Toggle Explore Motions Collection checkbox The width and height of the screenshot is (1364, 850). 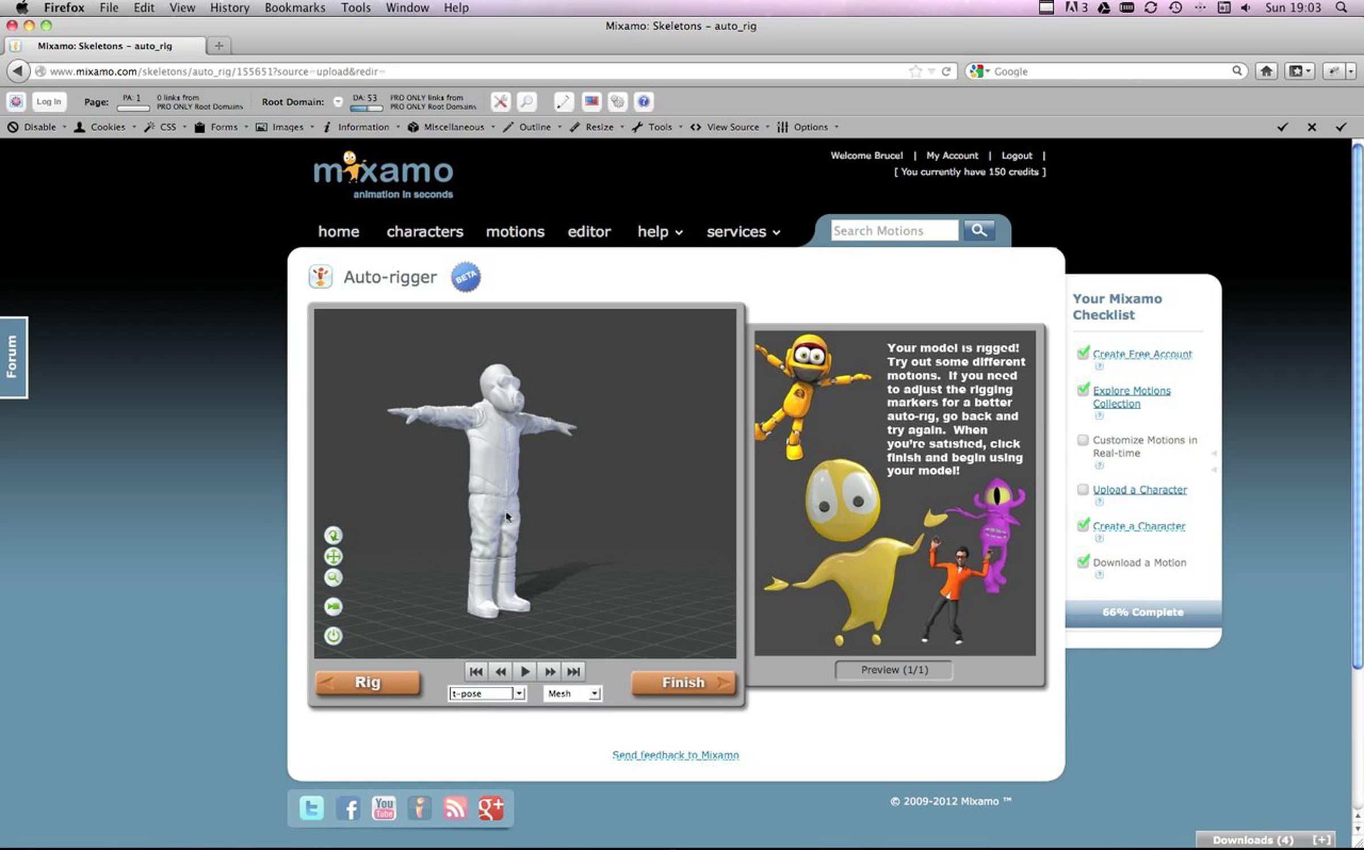(x=1083, y=389)
